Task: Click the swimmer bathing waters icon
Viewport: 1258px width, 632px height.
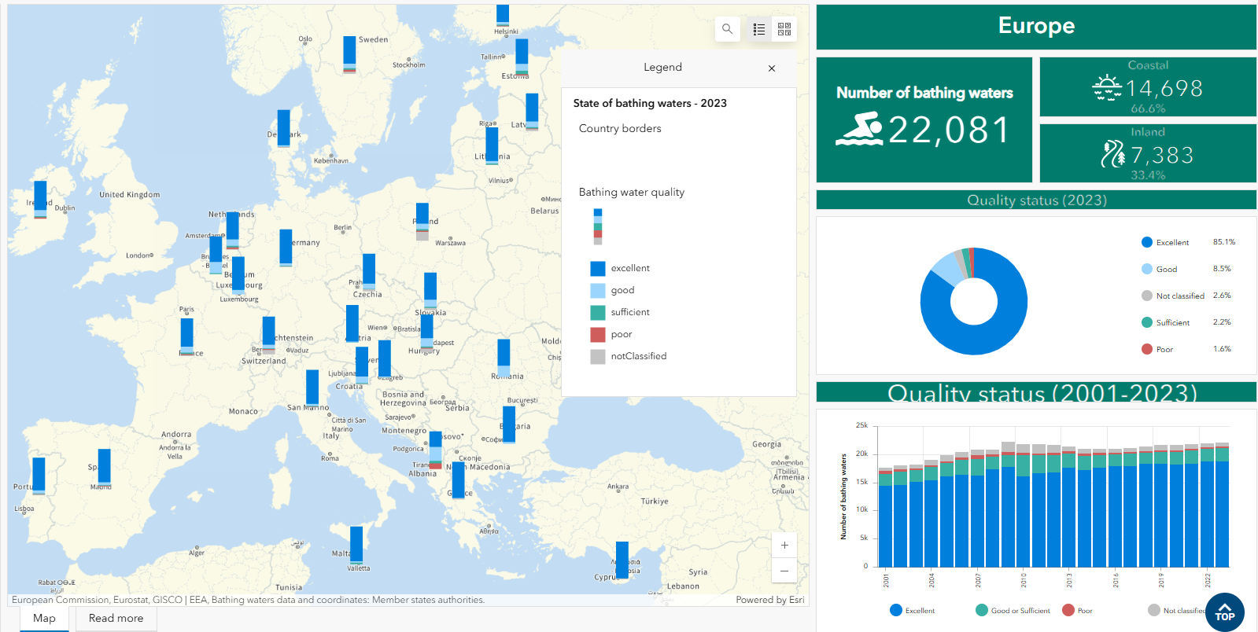Action: click(x=859, y=129)
